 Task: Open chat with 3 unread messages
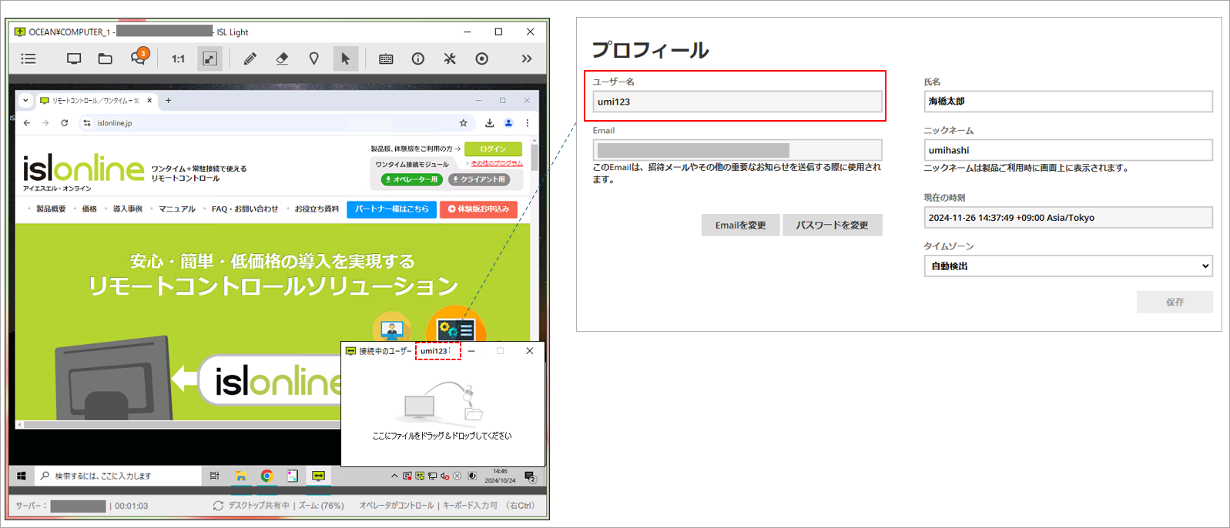(139, 58)
